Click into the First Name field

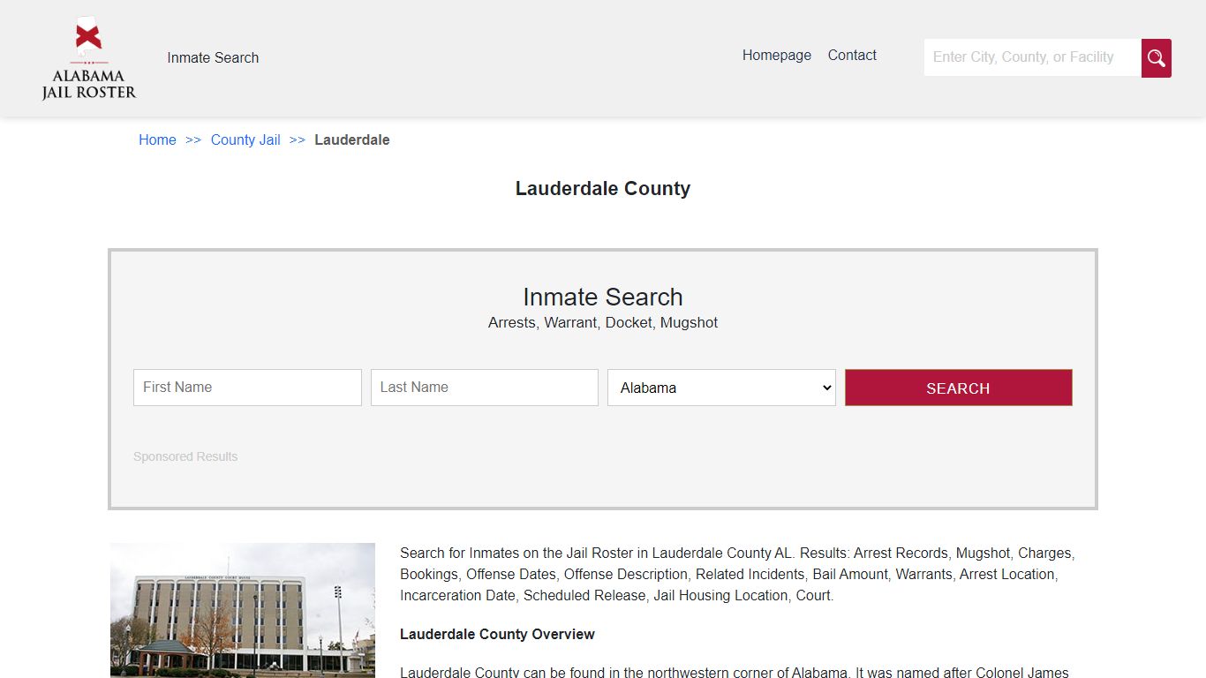click(x=247, y=388)
